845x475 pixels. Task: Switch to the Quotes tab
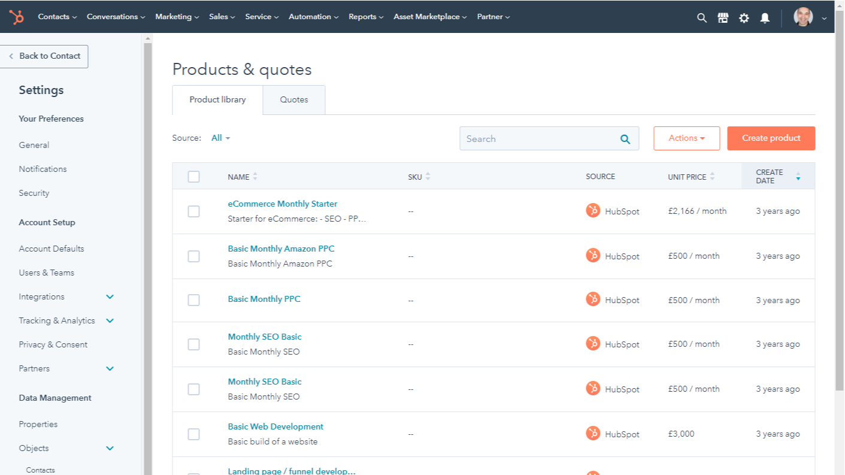pos(293,99)
